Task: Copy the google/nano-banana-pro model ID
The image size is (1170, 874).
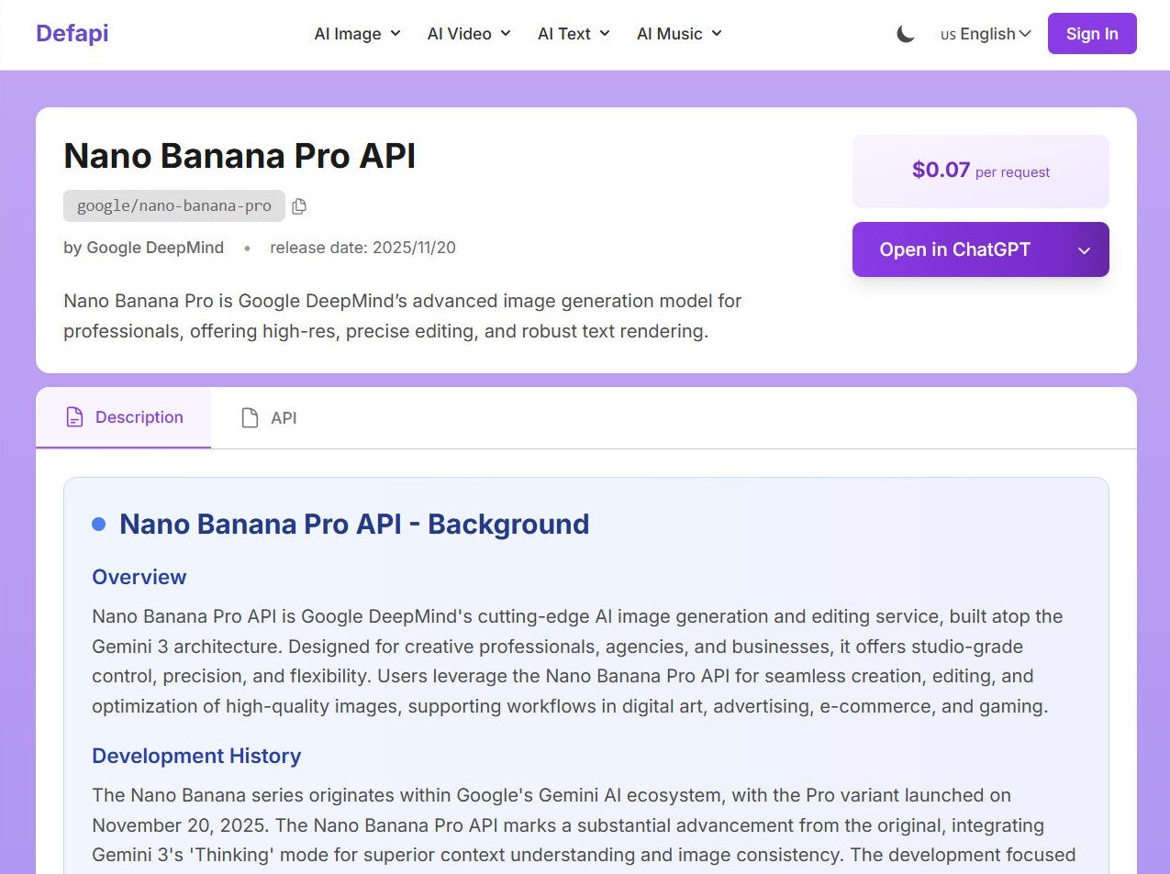Action: (x=299, y=205)
